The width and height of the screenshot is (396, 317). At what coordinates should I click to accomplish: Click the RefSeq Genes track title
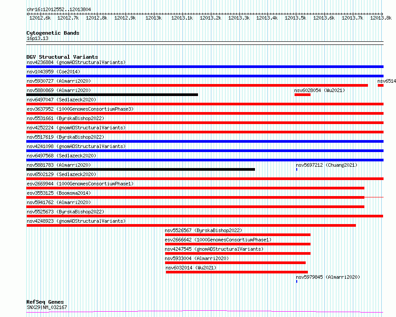45,302
